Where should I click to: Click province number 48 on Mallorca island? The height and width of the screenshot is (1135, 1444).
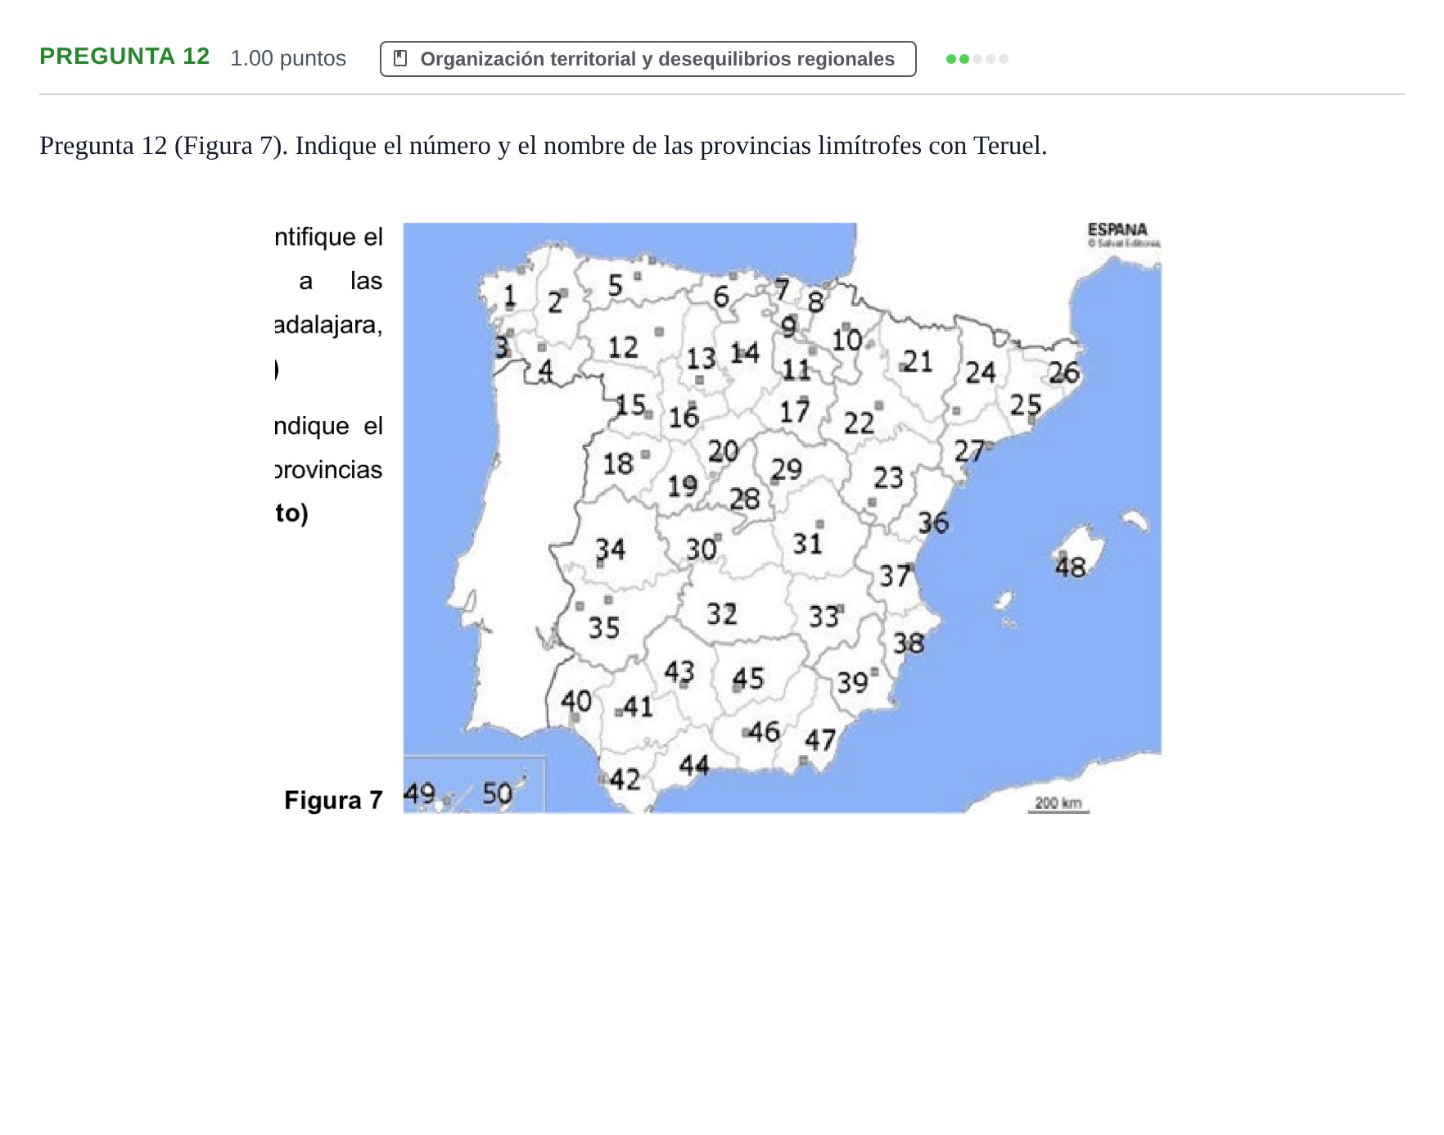[x=1070, y=567]
